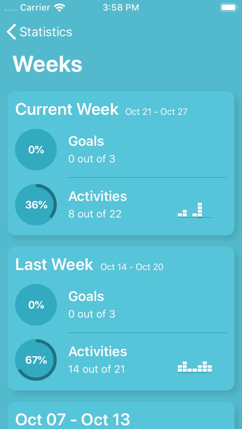The image size is (242, 429).
Task: Tap Last Week's 0% goals circle
Action: [x=36, y=305]
